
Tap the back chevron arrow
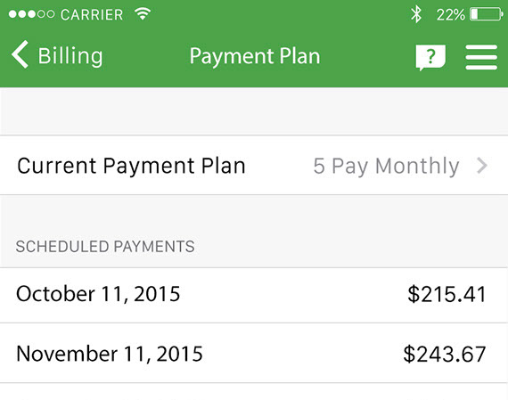pos(20,54)
